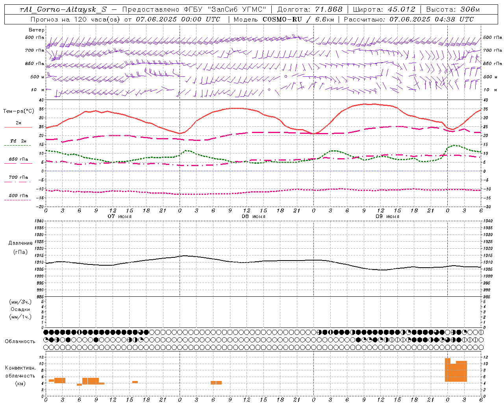Click the Облачность cloudiness label
The image size is (504, 403).
point(20,342)
